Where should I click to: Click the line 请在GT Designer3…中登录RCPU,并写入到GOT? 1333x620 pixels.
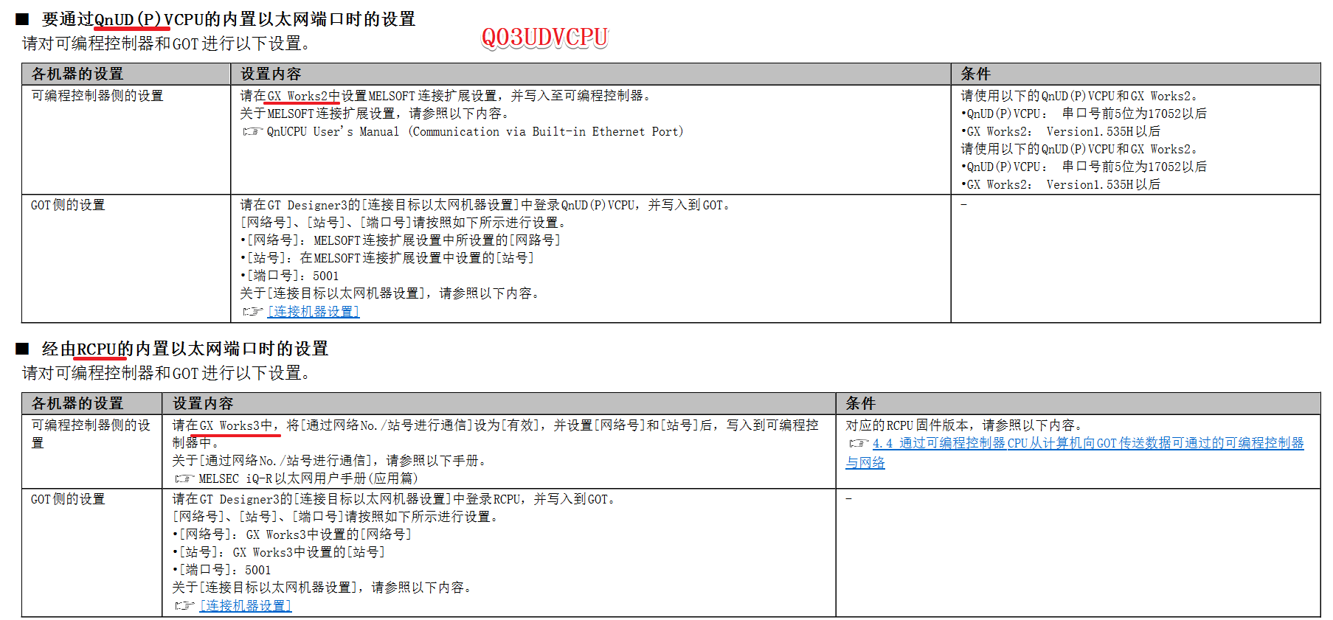(x=395, y=499)
